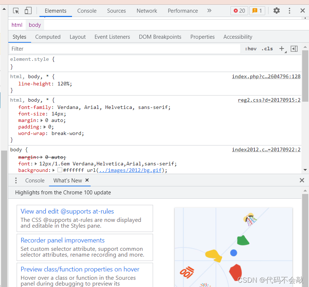
Task: Select the What's New drawer tab
Action: point(68,181)
